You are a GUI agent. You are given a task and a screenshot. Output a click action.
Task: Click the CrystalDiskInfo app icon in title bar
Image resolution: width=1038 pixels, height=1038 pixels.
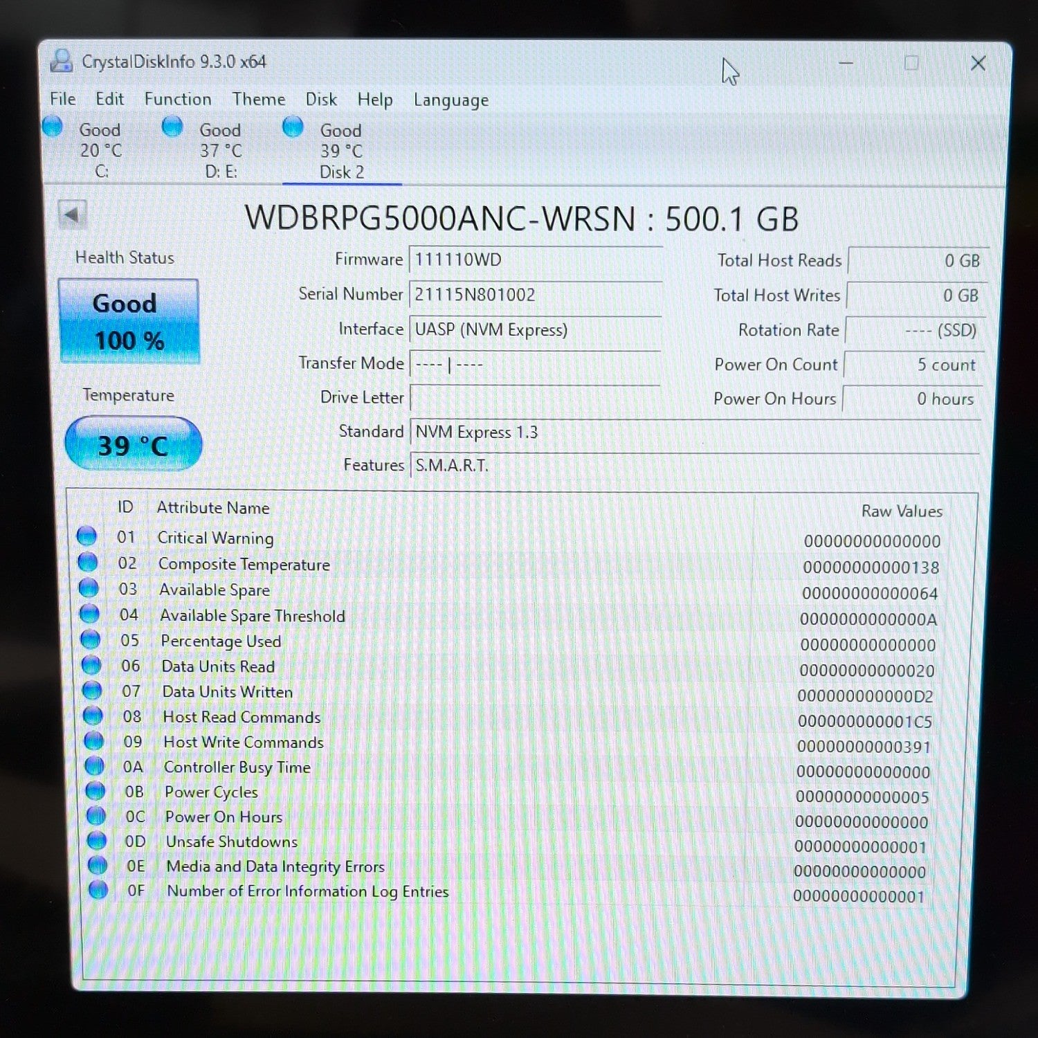coord(62,61)
